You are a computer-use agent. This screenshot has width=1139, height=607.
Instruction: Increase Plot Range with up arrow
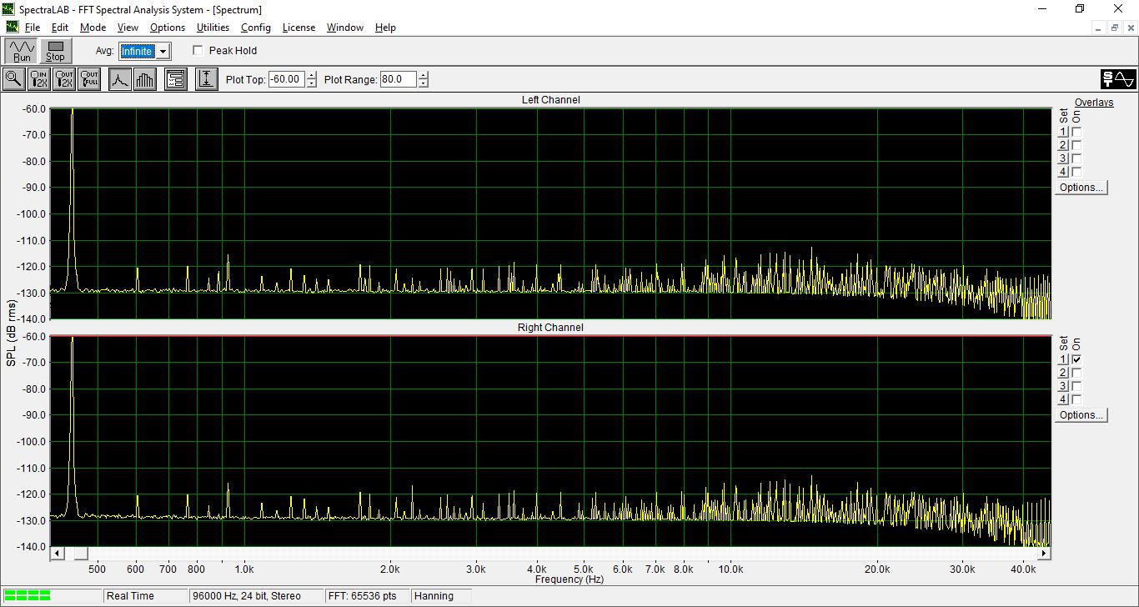[424, 76]
